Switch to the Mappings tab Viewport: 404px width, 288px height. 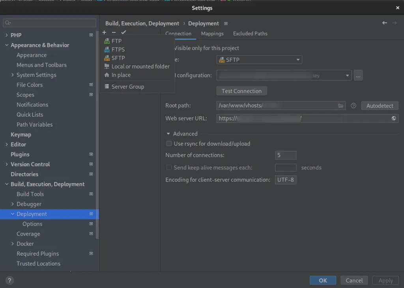pos(212,33)
